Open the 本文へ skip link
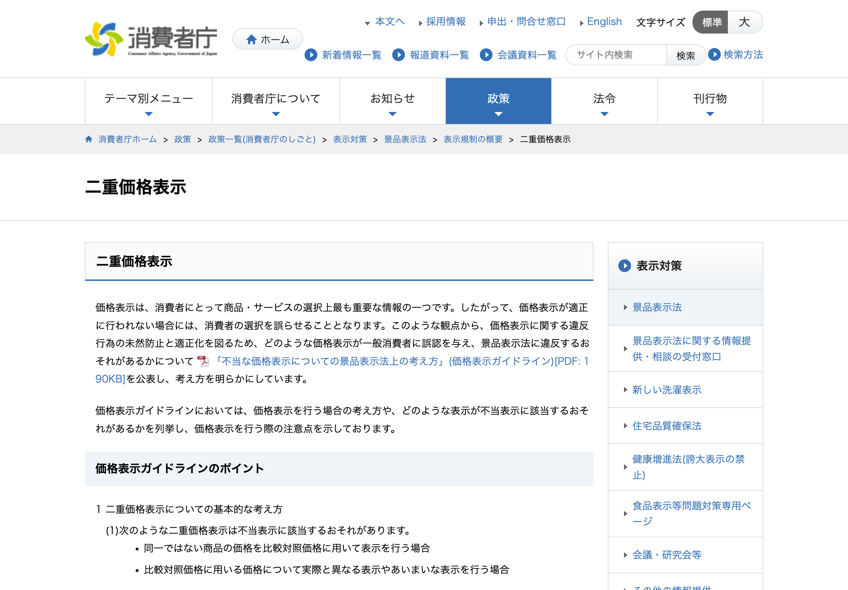 click(x=390, y=22)
